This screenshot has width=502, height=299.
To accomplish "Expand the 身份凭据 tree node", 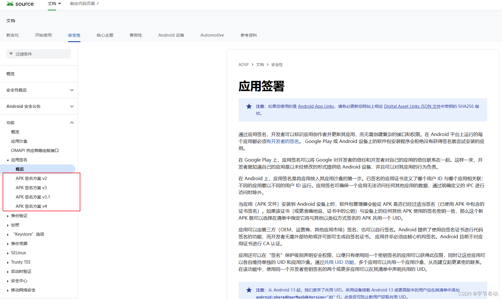I will click(8, 244).
